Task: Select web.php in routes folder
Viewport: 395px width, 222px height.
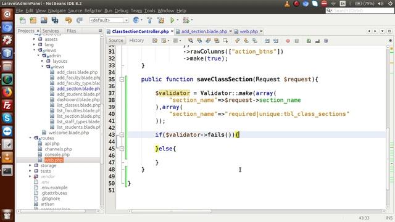Action: click(x=54, y=160)
